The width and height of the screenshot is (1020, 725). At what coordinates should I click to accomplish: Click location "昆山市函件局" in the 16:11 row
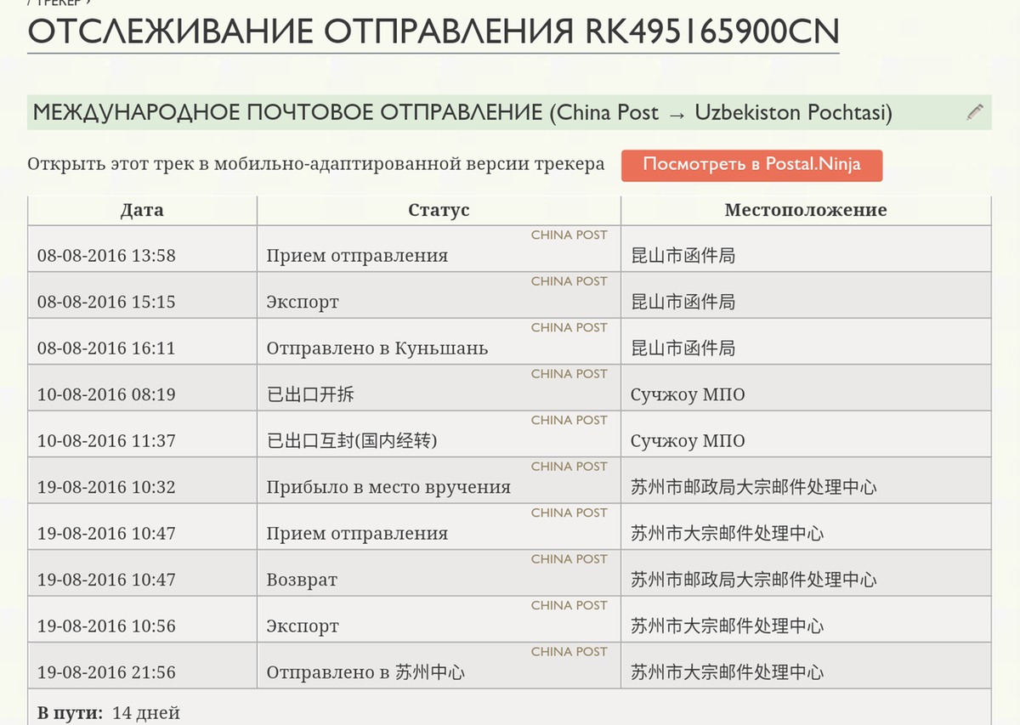pyautogui.click(x=683, y=348)
